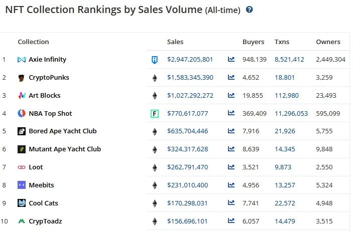The image size is (354, 232).
Task: Click the Flow blockchain icon for NBA Top Shot
Action: tap(155, 114)
